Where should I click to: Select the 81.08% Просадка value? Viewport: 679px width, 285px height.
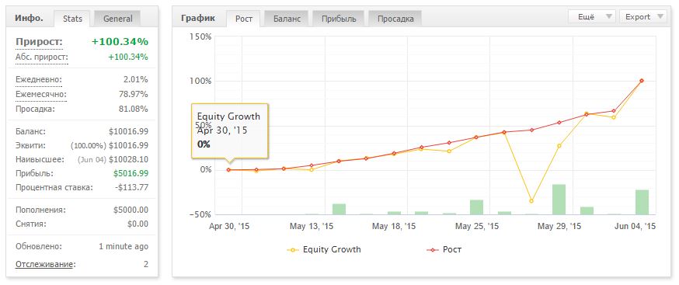[134, 109]
